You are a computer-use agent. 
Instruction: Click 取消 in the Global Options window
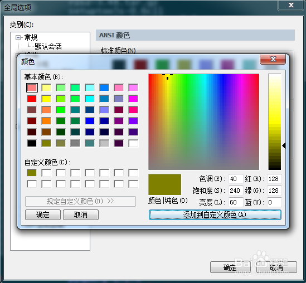pos(276,267)
